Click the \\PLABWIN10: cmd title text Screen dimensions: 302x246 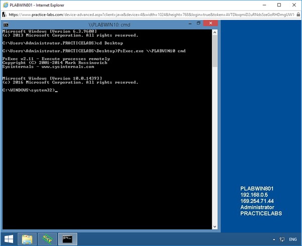coord(109,25)
